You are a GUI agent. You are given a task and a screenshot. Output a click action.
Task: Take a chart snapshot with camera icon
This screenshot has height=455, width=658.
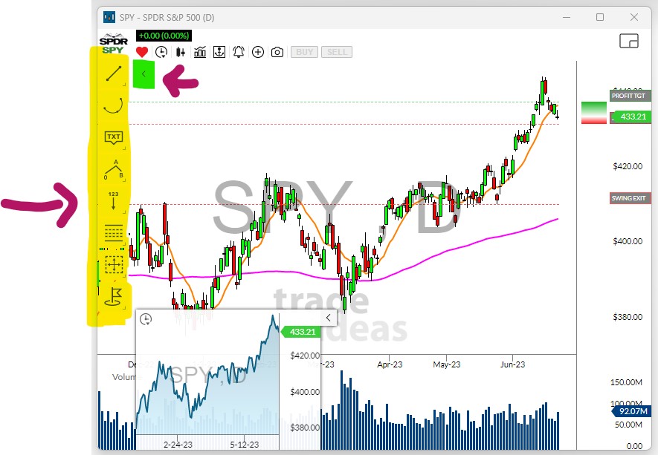[x=277, y=52]
